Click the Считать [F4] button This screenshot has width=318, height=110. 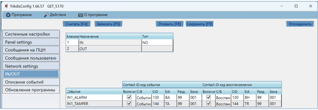point(77,24)
